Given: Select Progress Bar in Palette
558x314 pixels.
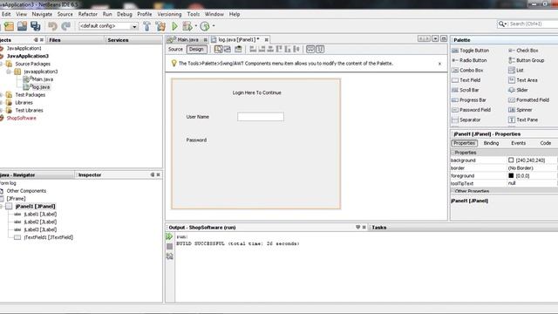Looking at the screenshot, I should (469, 100).
